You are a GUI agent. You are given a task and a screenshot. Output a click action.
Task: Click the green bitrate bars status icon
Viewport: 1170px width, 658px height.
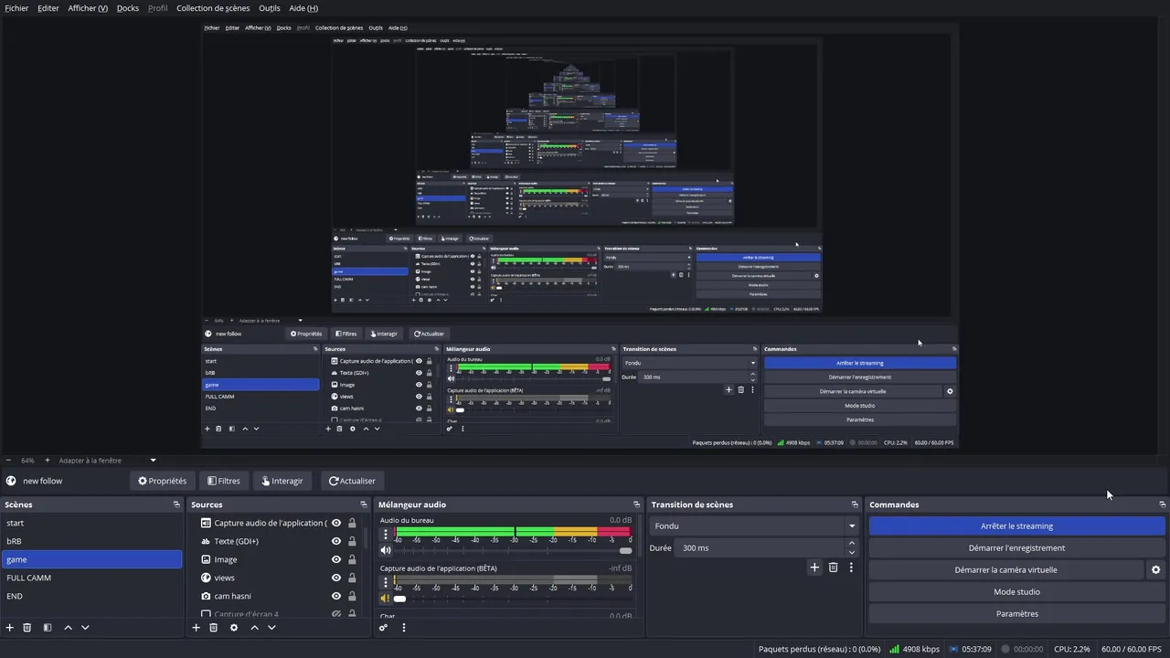point(894,649)
